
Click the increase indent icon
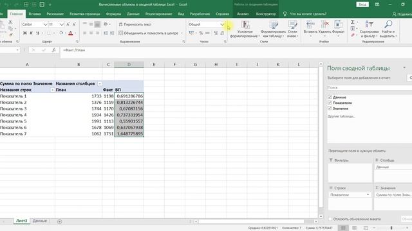click(x=112, y=33)
